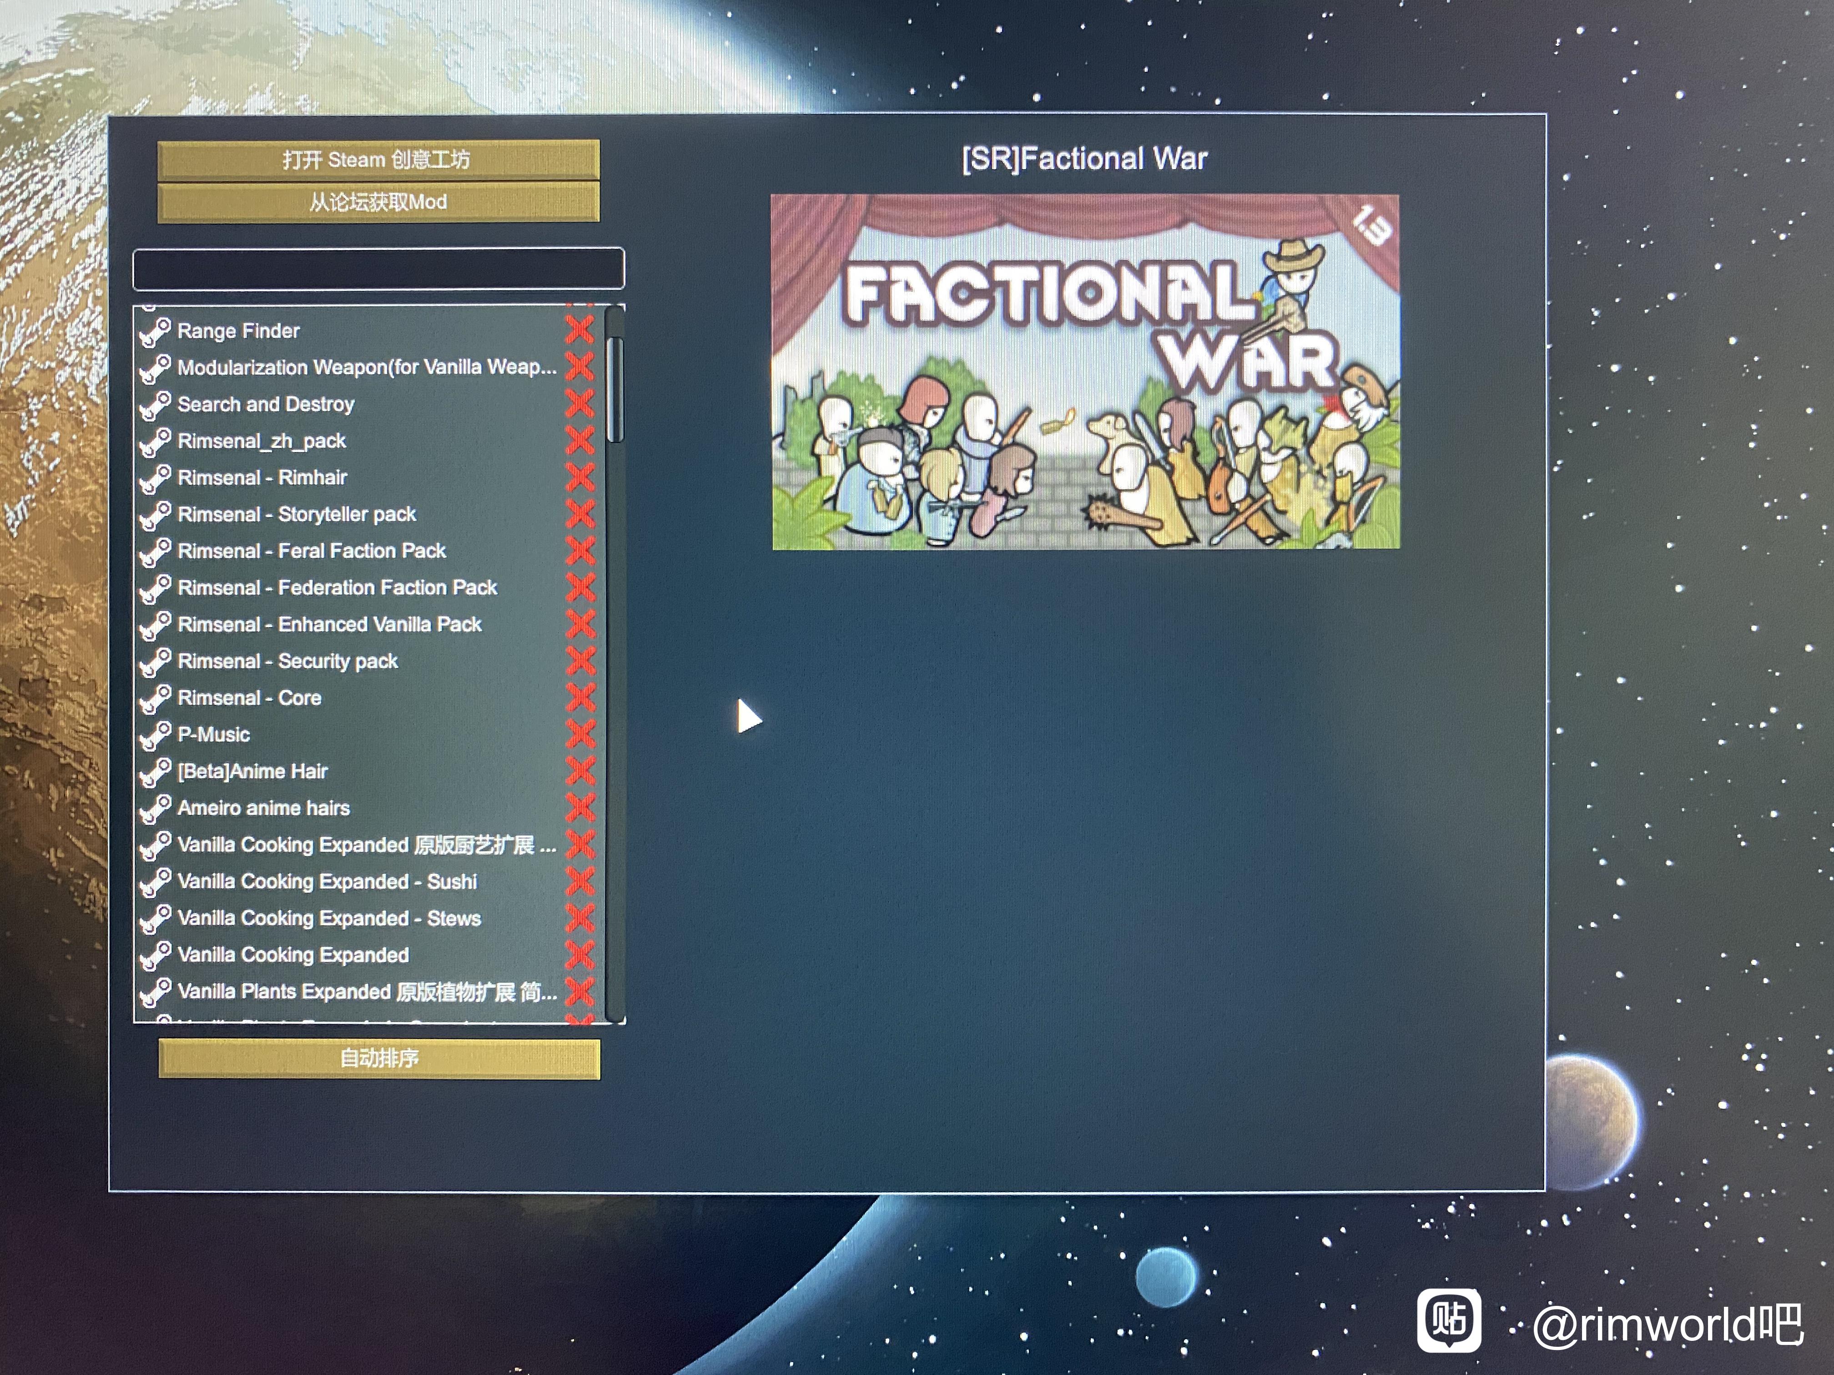Select Rimsenal - Core mod row

(370, 698)
